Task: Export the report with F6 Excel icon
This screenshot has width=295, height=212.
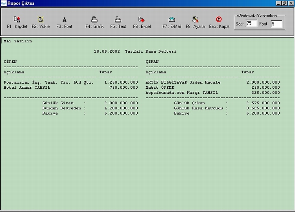Action: click(x=142, y=20)
